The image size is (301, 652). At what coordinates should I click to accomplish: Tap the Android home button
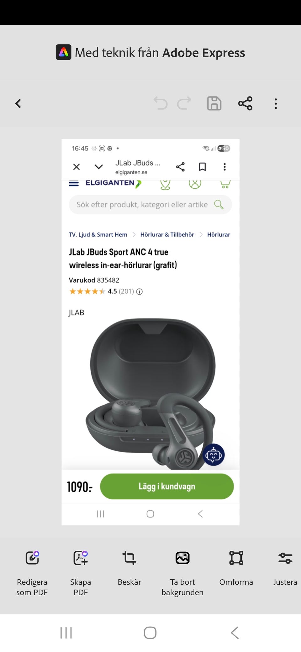pos(150,633)
